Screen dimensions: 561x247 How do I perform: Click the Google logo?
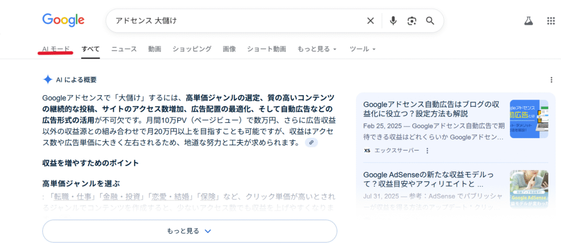[64, 20]
